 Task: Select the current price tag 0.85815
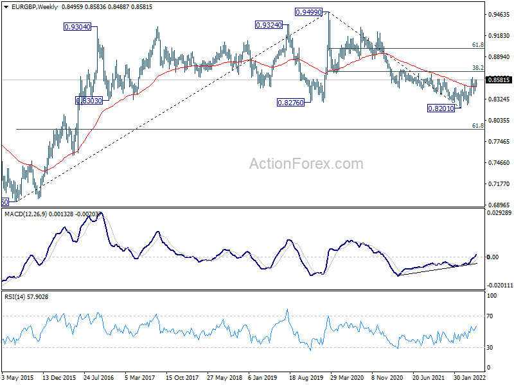pos(499,80)
